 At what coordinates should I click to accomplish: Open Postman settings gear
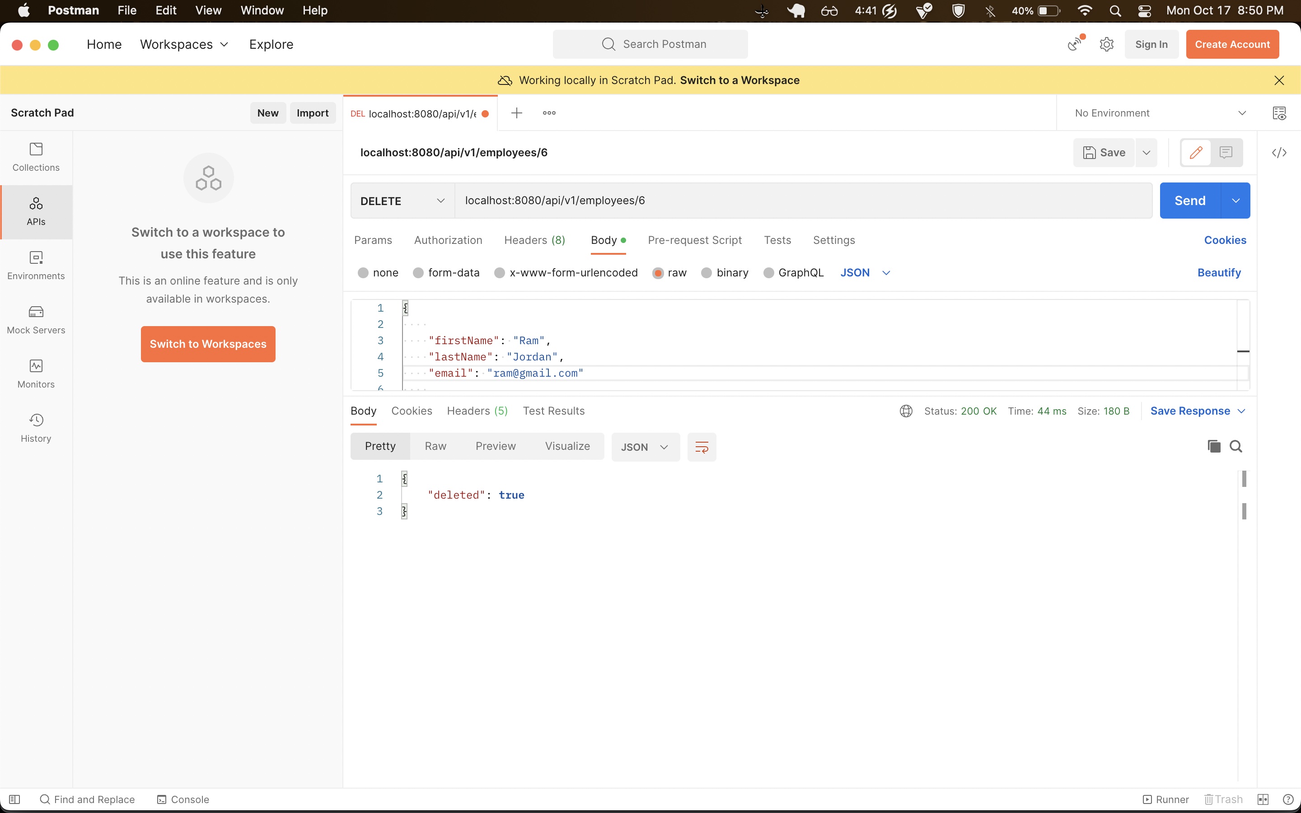[x=1107, y=44]
